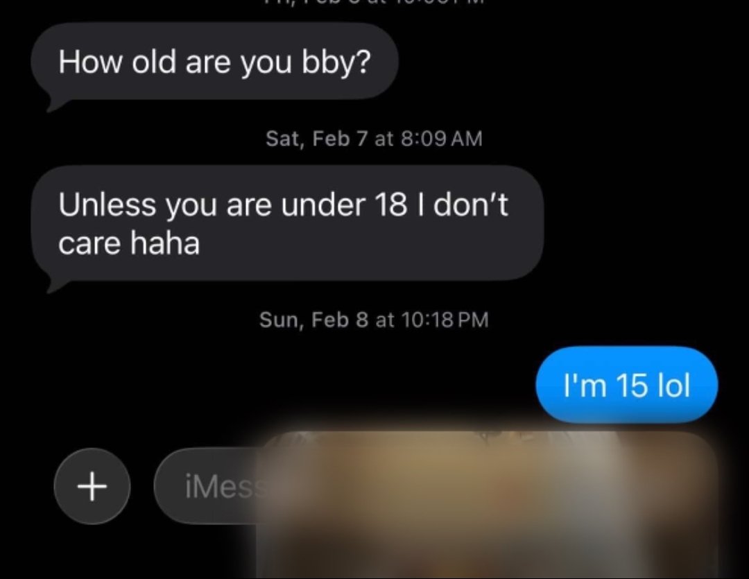Click the partially hidden timestamp at top
This screenshot has width=749, height=579.
(x=374, y=2)
